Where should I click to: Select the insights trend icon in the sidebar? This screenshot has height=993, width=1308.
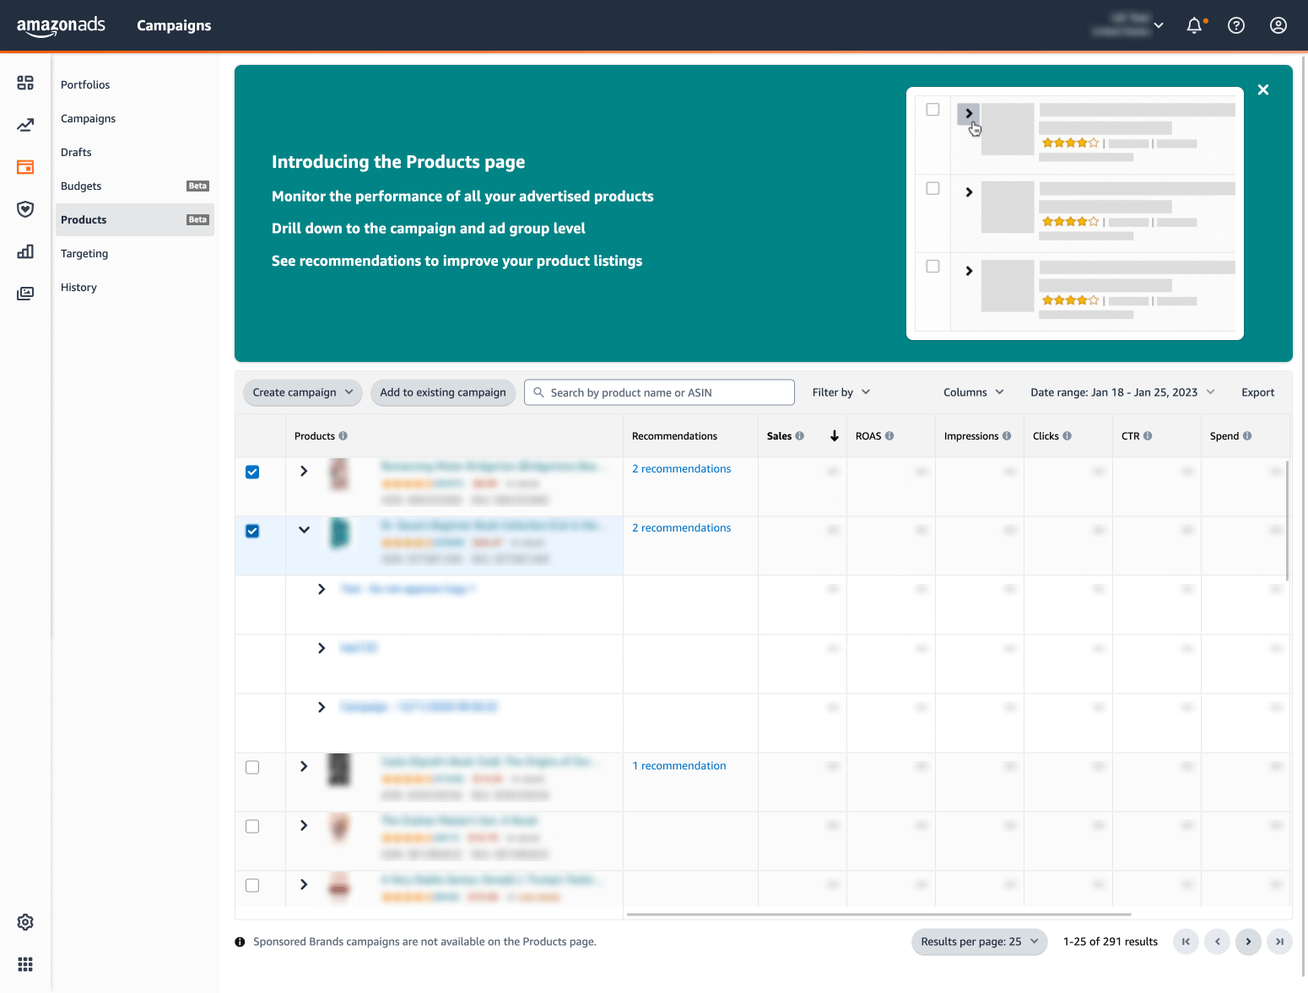(25, 124)
